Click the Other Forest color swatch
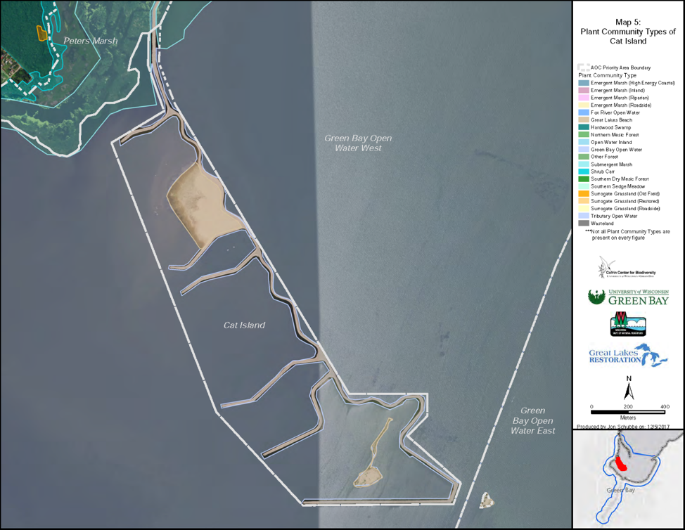The height and width of the screenshot is (530, 685). coord(584,157)
